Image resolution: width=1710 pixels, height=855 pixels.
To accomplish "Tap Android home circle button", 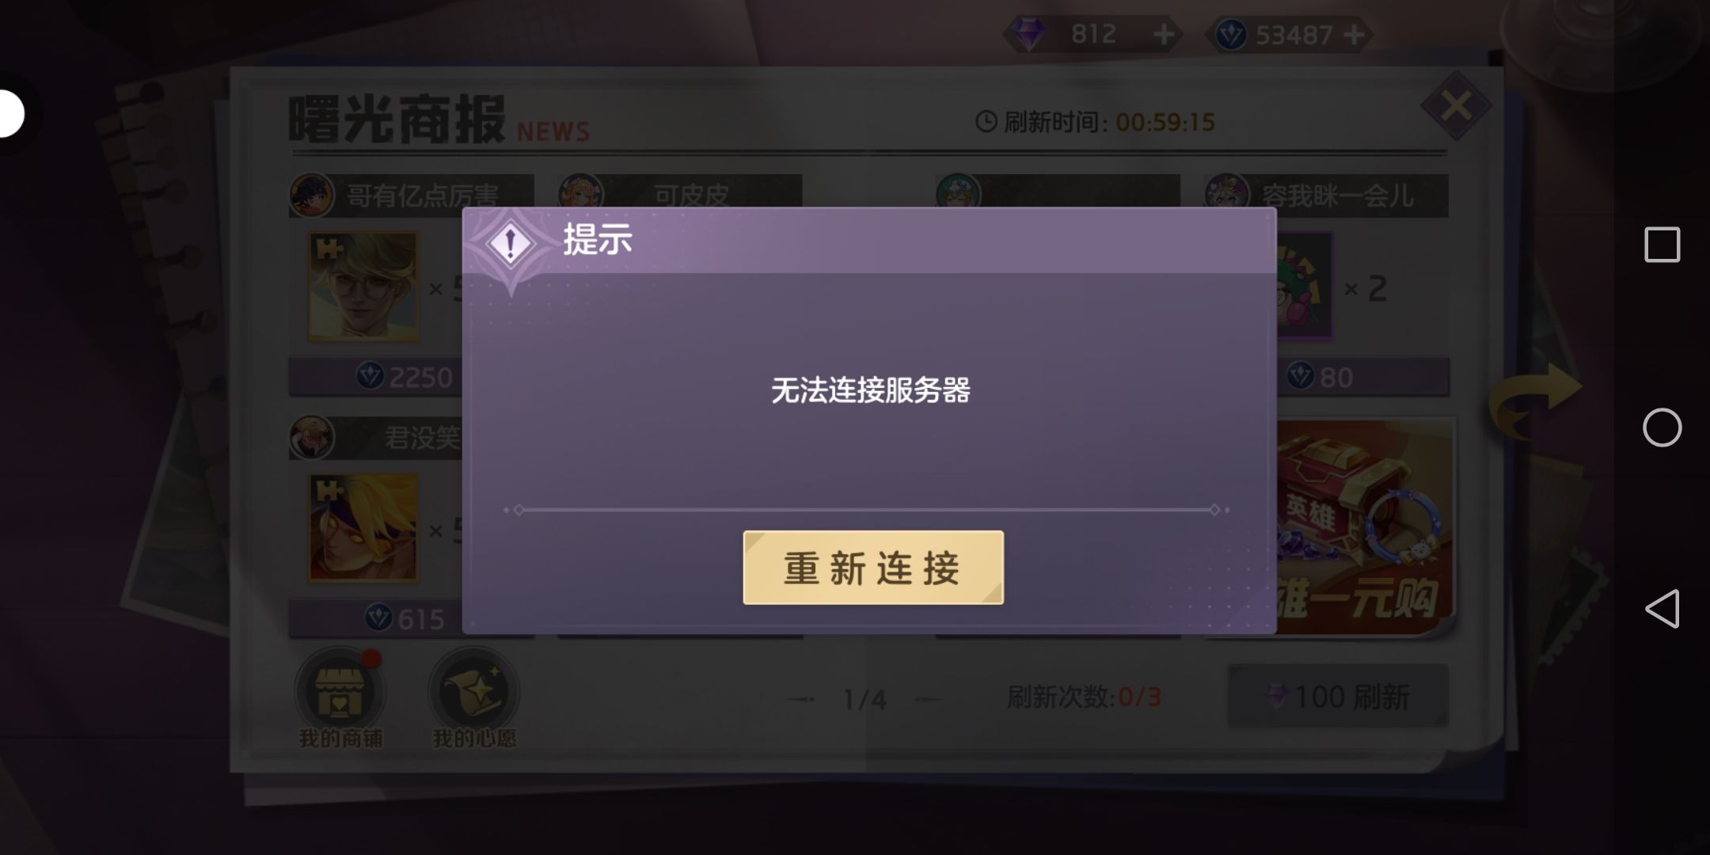I will 1662,427.
